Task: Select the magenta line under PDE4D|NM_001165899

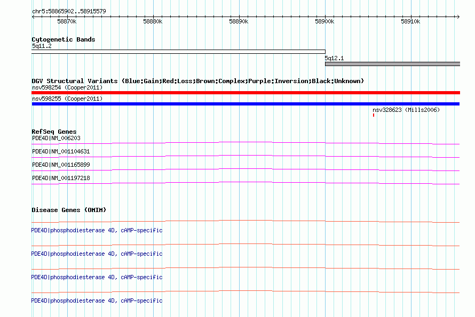Action: tap(246, 169)
